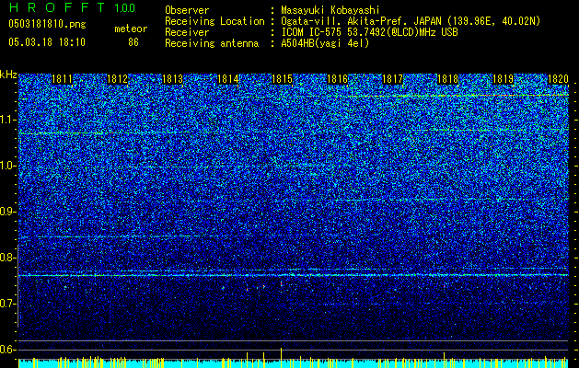Click the kHz axis unit label
The width and height of the screenshot is (579, 368).
tap(8, 75)
